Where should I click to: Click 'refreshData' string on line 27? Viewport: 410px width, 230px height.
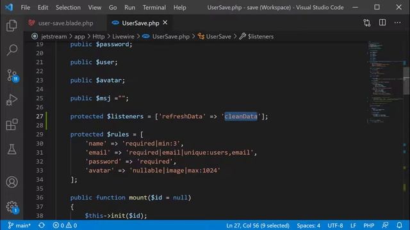click(x=182, y=116)
